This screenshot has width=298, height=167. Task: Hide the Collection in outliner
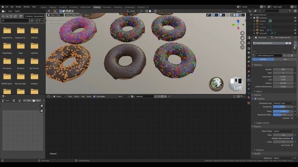coord(295,18)
